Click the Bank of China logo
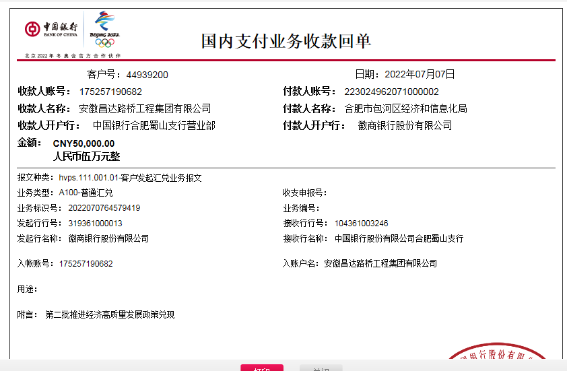Image resolution: width=567 pixels, height=371 pixels. (x=51, y=30)
